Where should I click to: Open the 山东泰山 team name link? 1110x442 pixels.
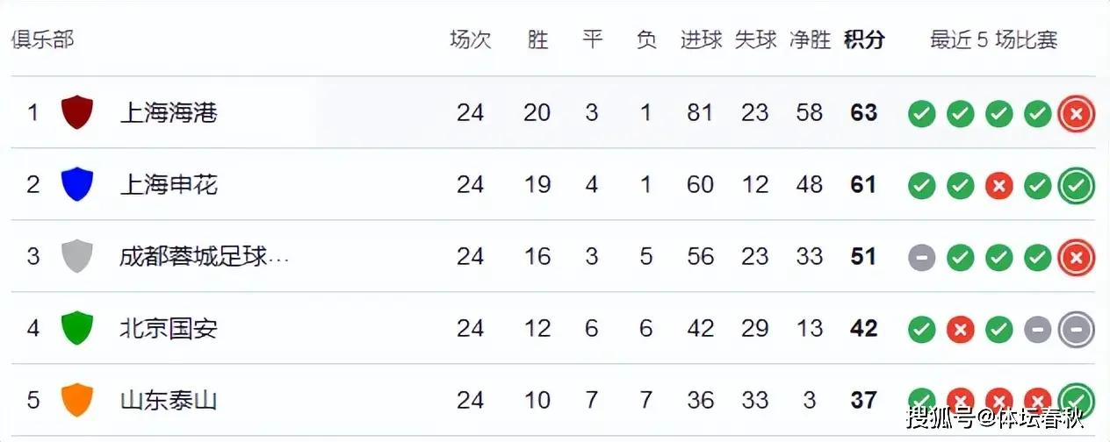point(168,400)
